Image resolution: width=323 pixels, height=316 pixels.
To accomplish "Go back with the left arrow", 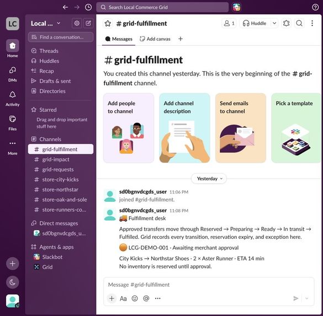I will (65, 7).
